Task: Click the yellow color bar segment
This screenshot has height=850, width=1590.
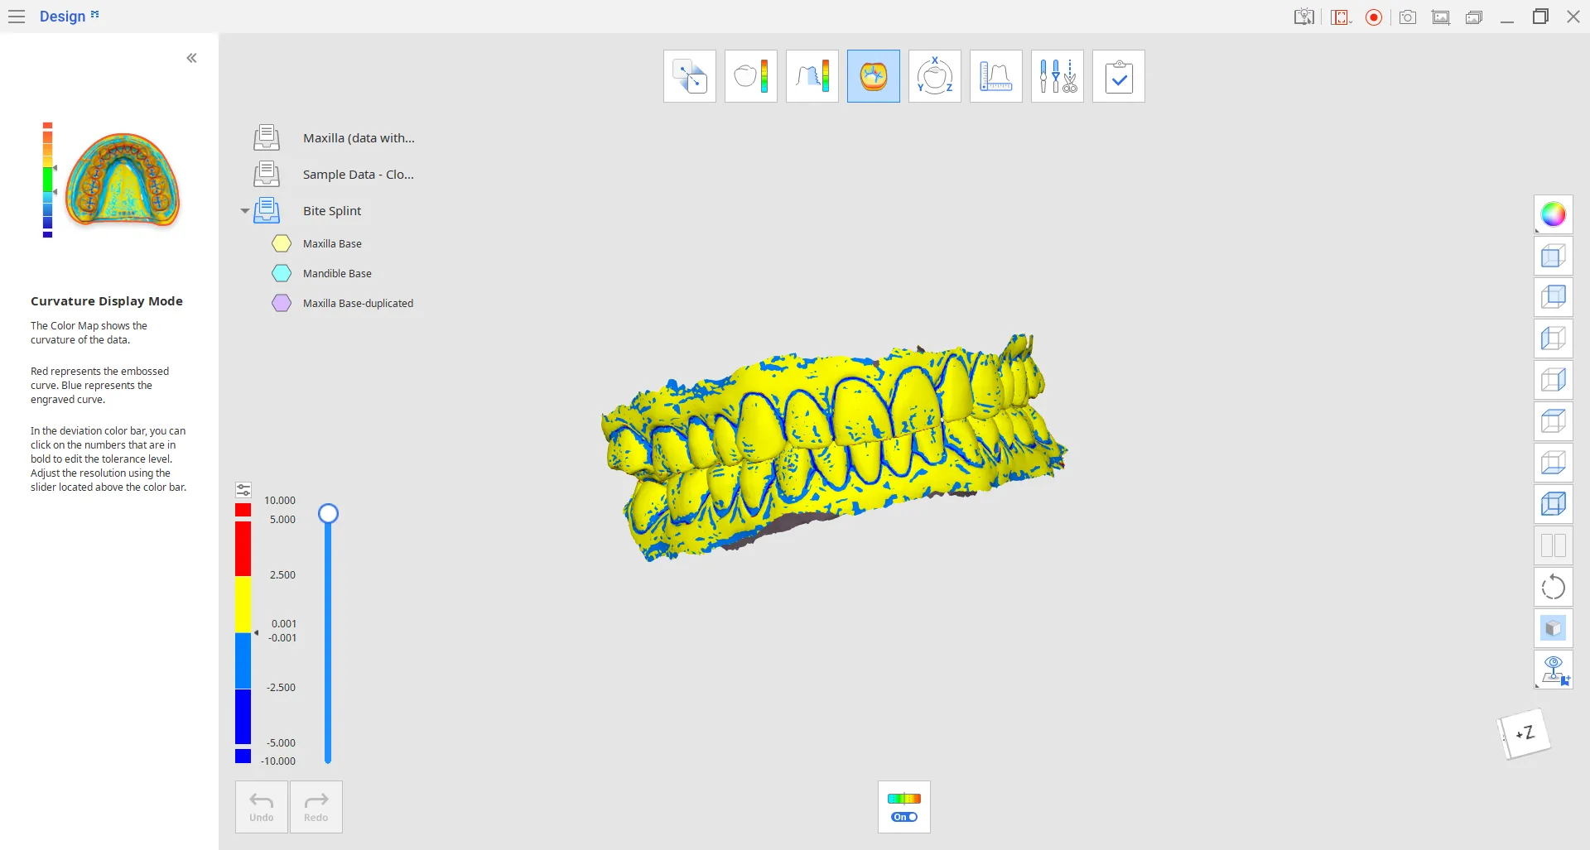Action: tap(243, 605)
